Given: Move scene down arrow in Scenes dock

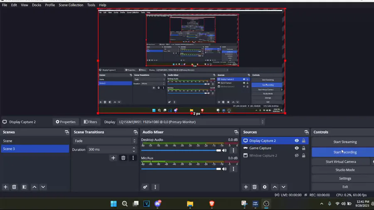Looking at the screenshot, I should (x=43, y=187).
